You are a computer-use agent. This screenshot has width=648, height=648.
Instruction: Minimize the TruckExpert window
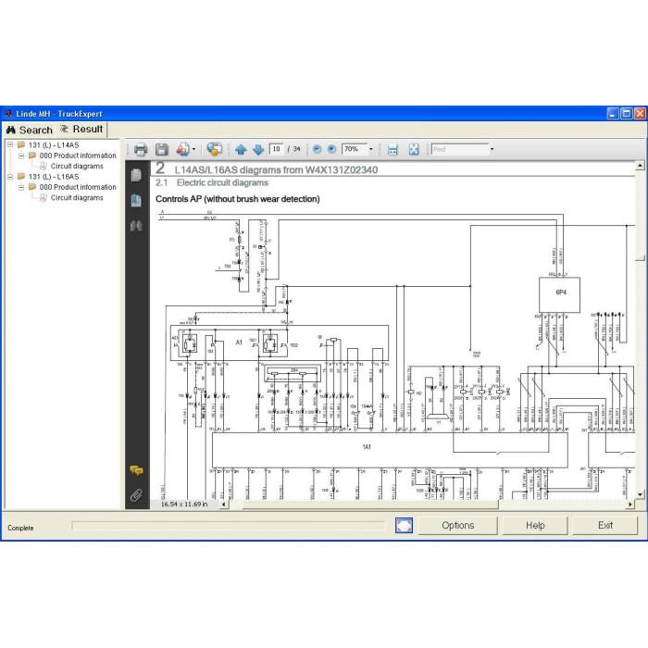coord(613,113)
